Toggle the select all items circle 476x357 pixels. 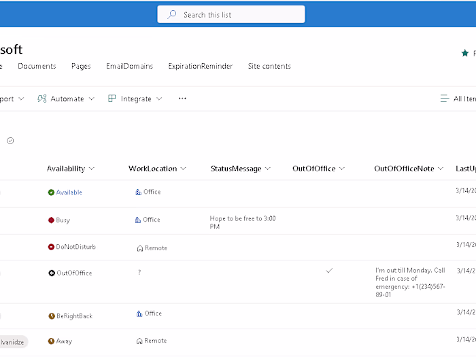click(10, 141)
